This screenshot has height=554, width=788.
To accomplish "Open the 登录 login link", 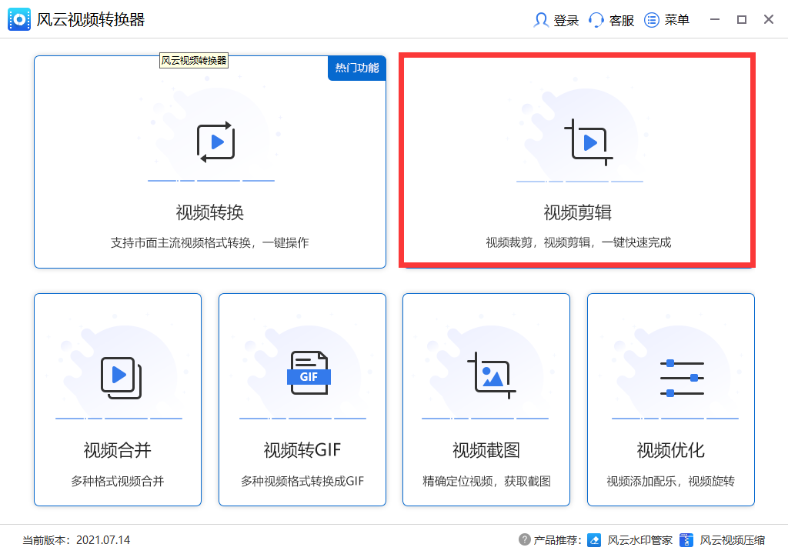I will 566,20.
